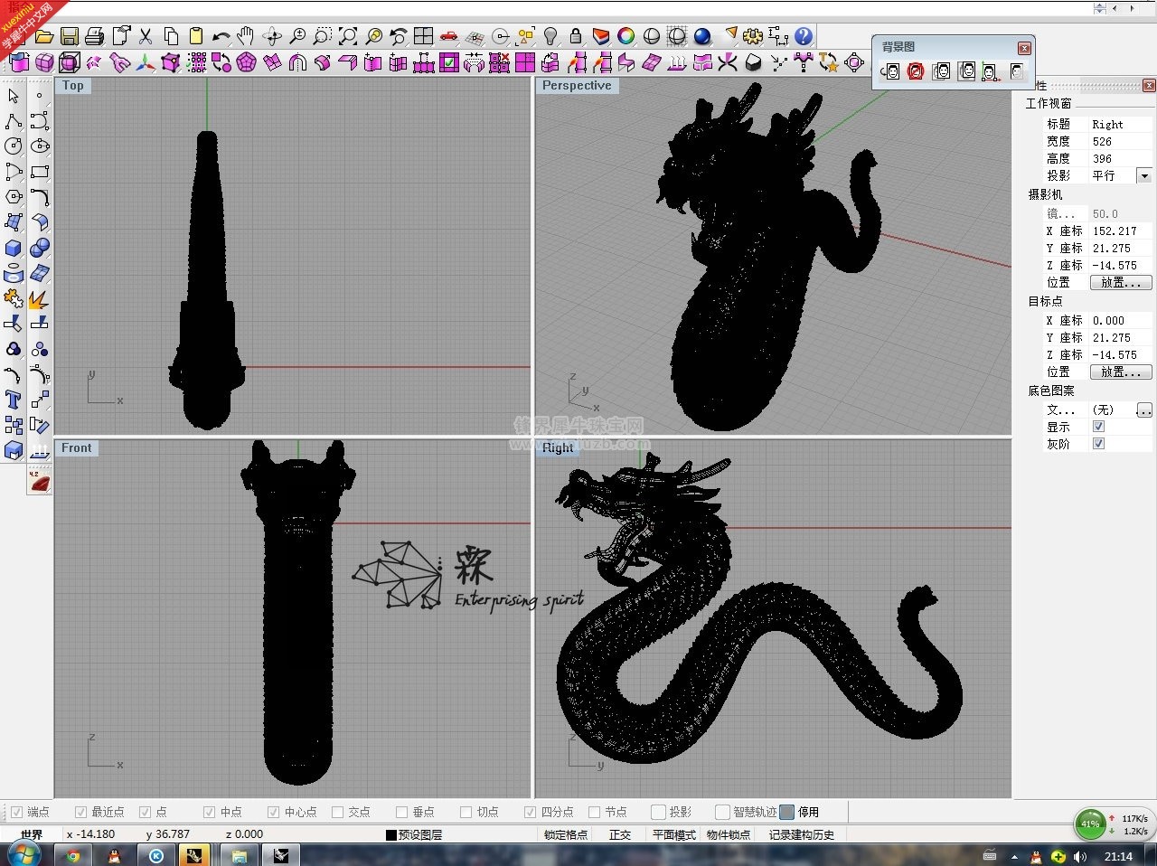Image resolution: width=1157 pixels, height=866 pixels.
Task: Open a file with the folder icon
Action: pos(43,37)
